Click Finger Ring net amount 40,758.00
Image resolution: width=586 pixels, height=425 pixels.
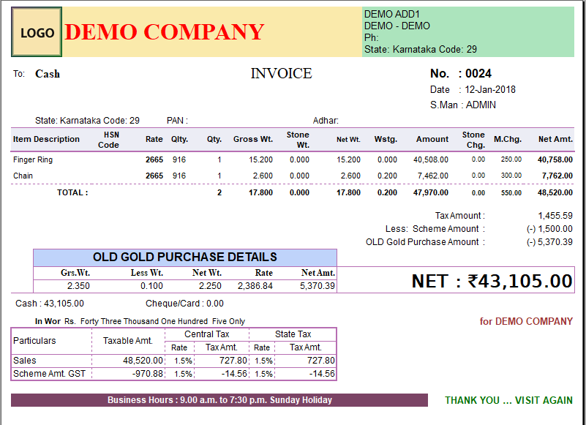pyautogui.click(x=555, y=159)
